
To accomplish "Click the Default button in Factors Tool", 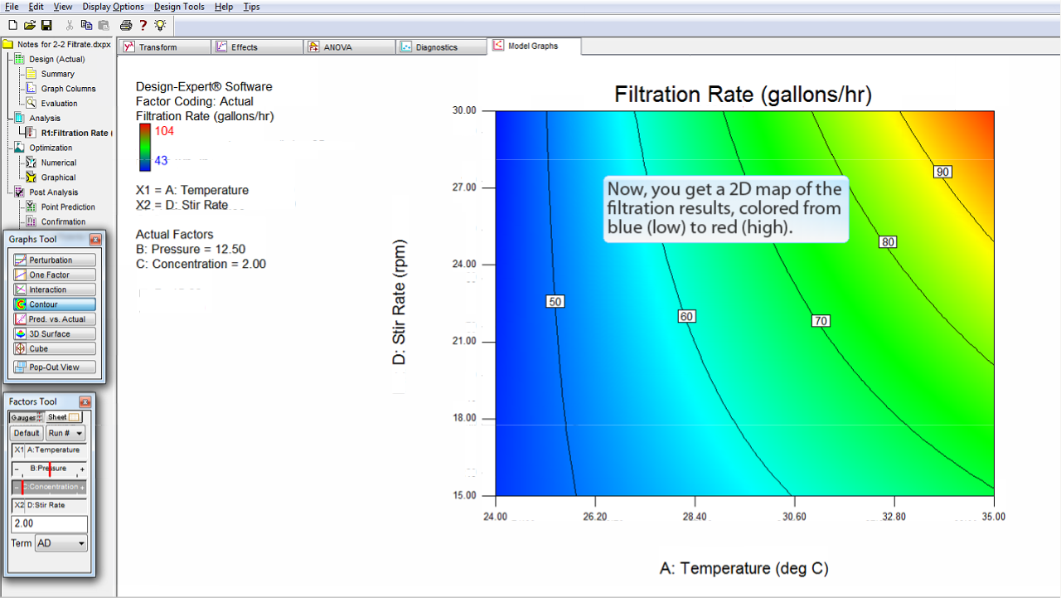I will (x=27, y=433).
